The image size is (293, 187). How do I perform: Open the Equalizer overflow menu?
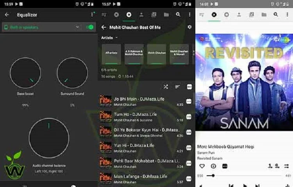pos(92,14)
